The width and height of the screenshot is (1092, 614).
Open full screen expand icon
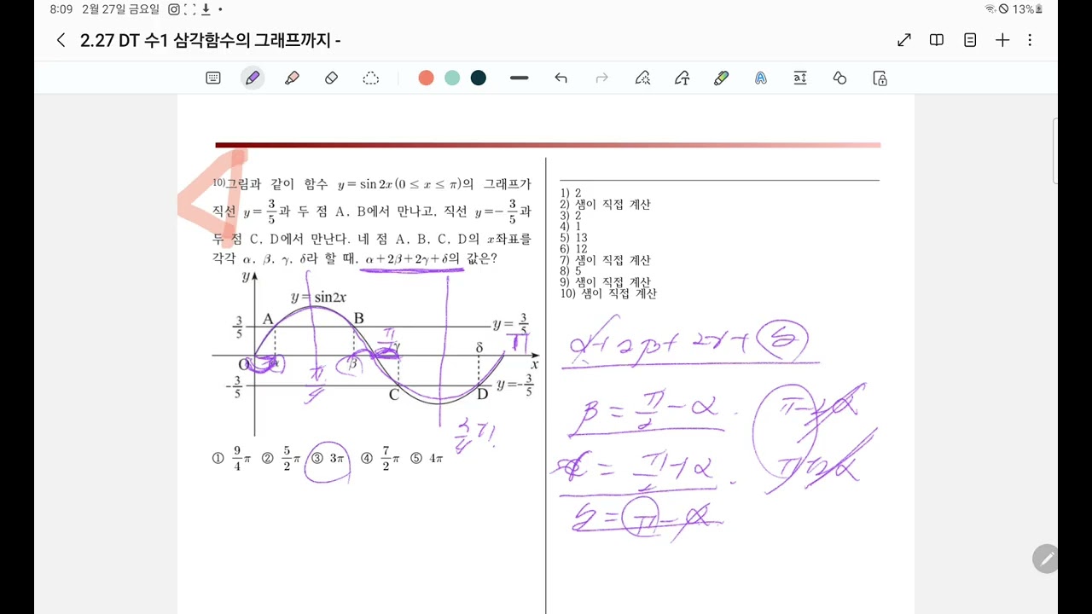pos(904,40)
